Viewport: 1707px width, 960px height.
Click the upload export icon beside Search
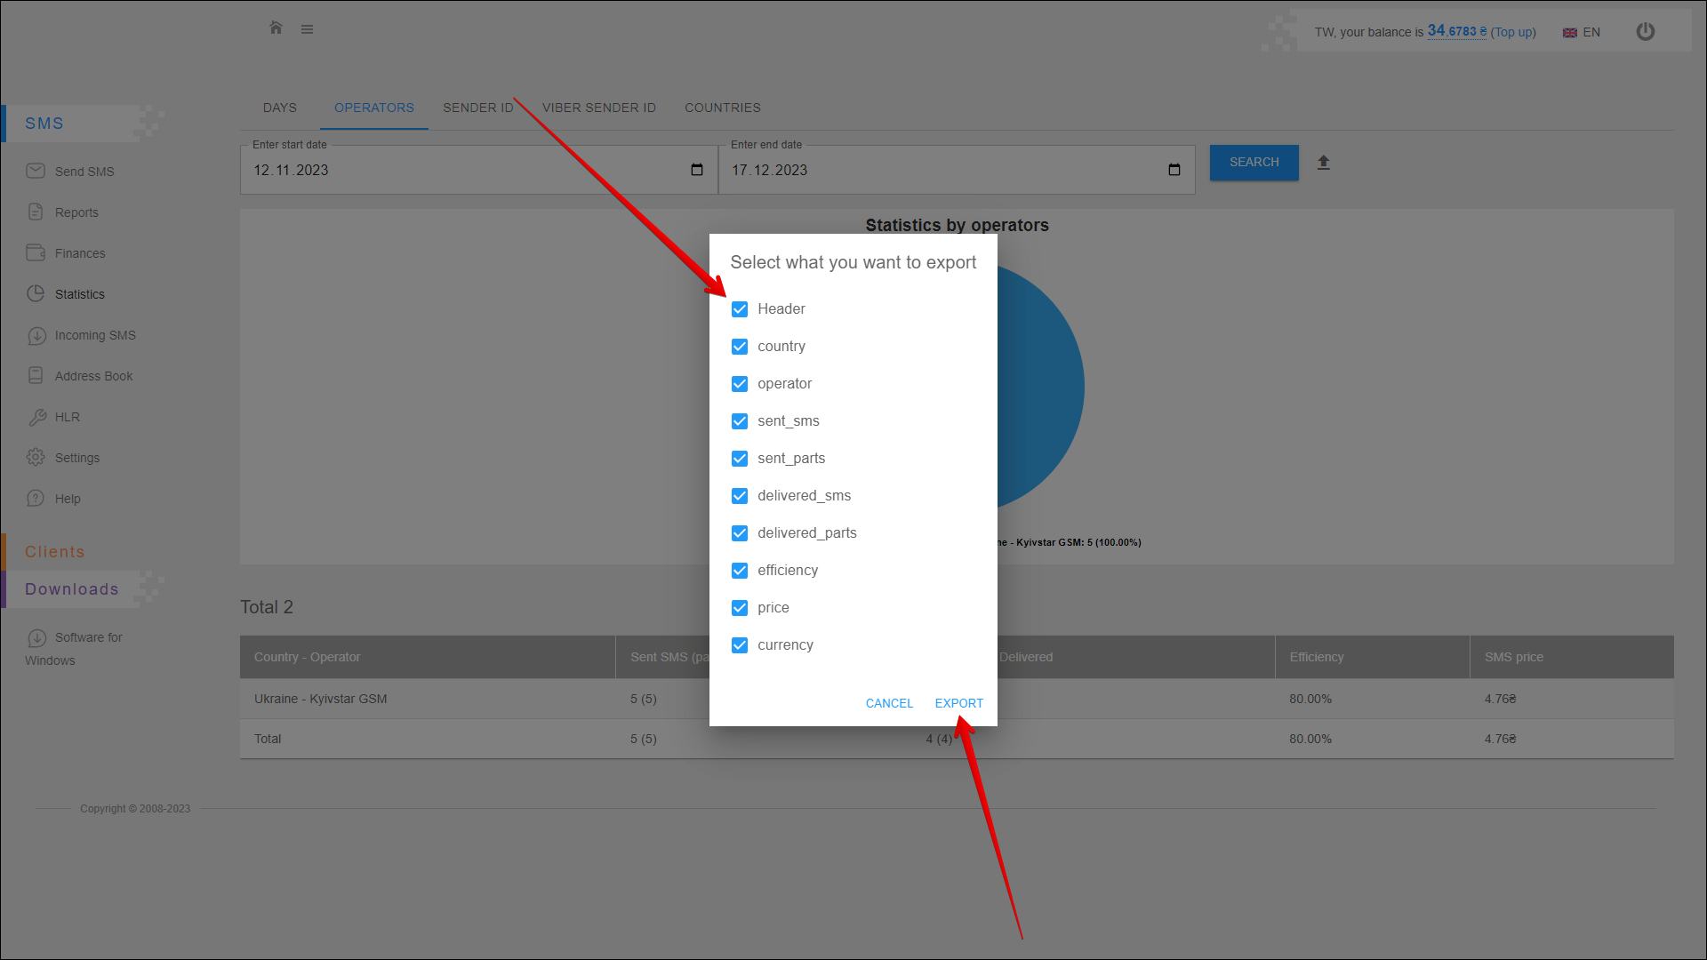click(1323, 163)
